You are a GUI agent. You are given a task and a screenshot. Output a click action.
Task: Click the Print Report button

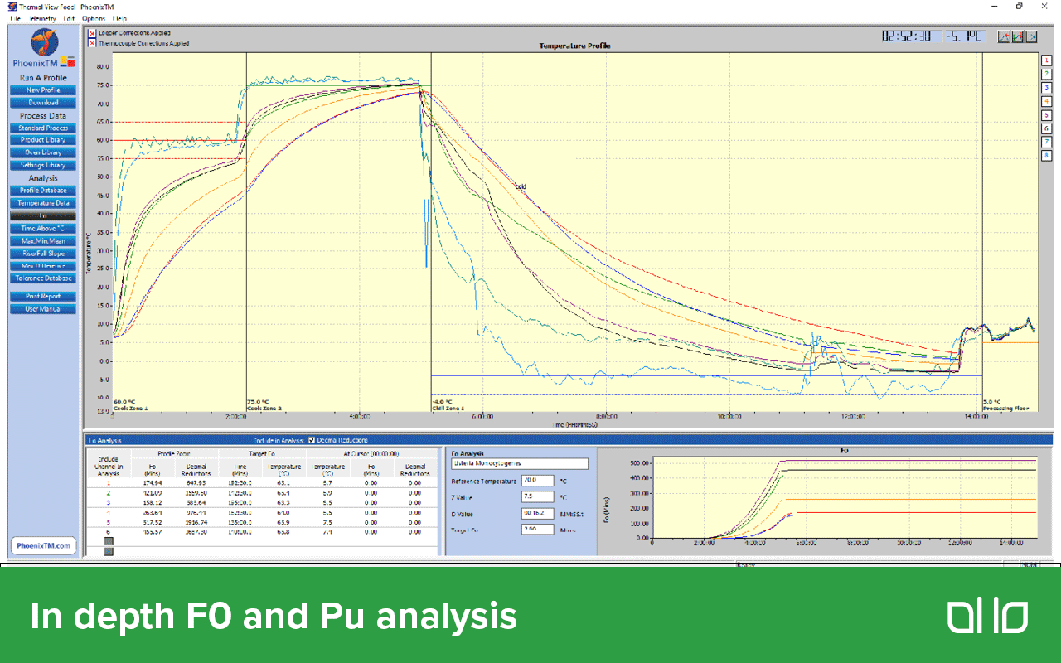coord(43,296)
